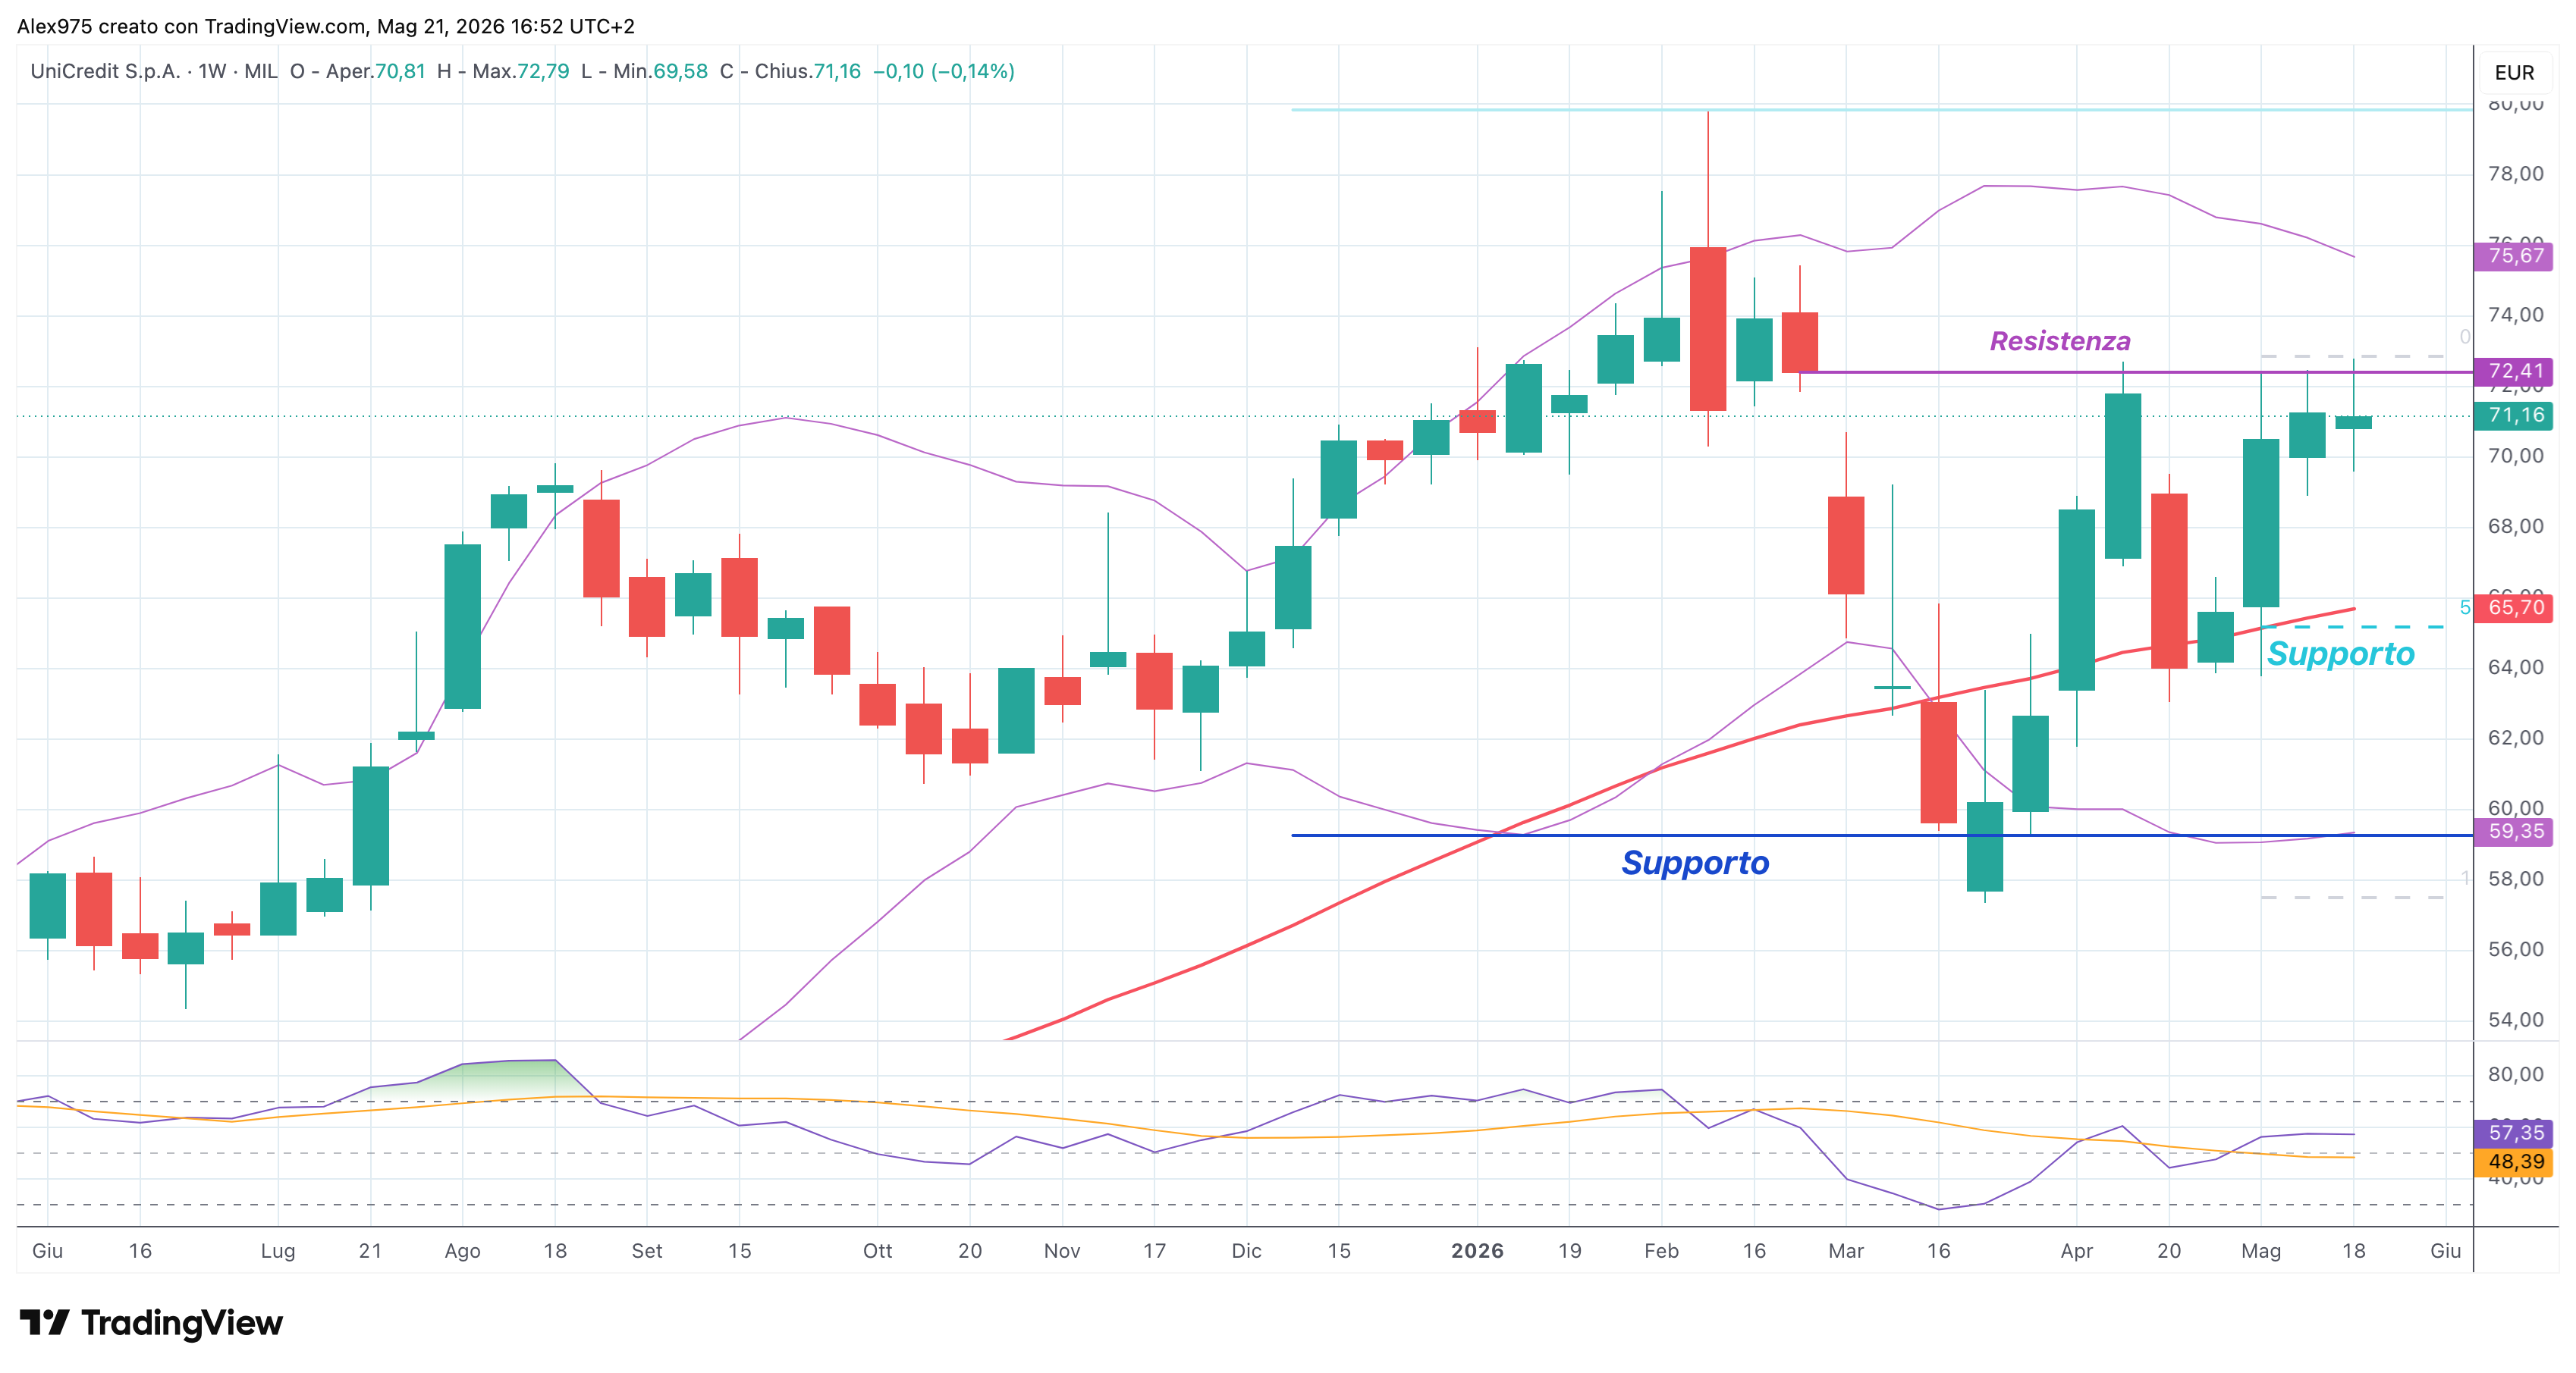This screenshot has width=2576, height=1373.
Task: Click the 'Aper.70,81' open value
Action: (375, 71)
